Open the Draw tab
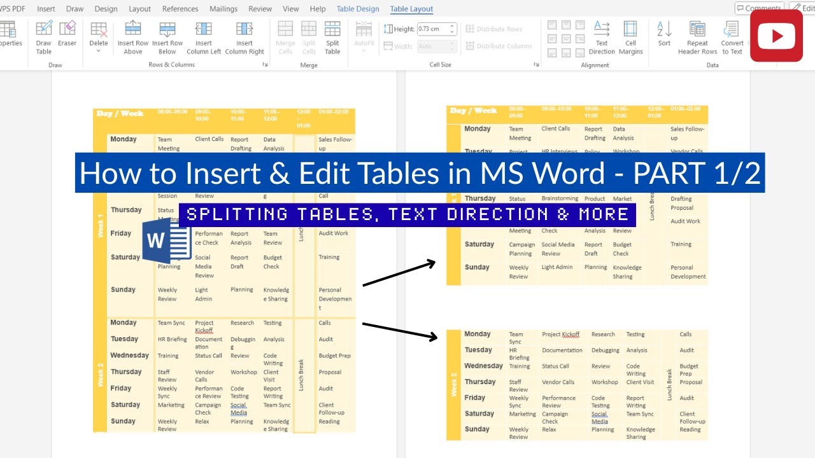The width and height of the screenshot is (815, 458). 75,9
